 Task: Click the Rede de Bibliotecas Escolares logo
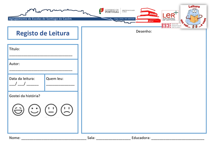click(x=170, y=26)
